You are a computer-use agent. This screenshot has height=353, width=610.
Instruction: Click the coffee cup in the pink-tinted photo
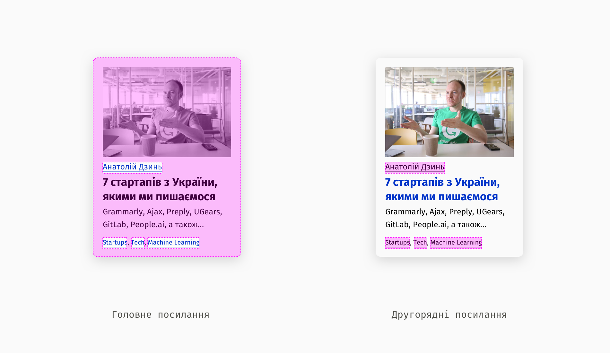148,145
